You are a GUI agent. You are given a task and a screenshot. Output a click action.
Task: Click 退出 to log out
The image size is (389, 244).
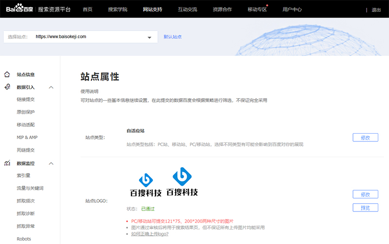pyautogui.click(x=376, y=10)
